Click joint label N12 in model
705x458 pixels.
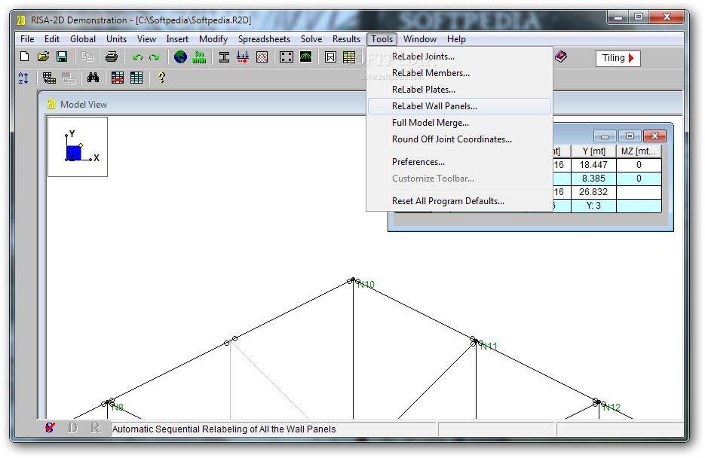[612, 408]
